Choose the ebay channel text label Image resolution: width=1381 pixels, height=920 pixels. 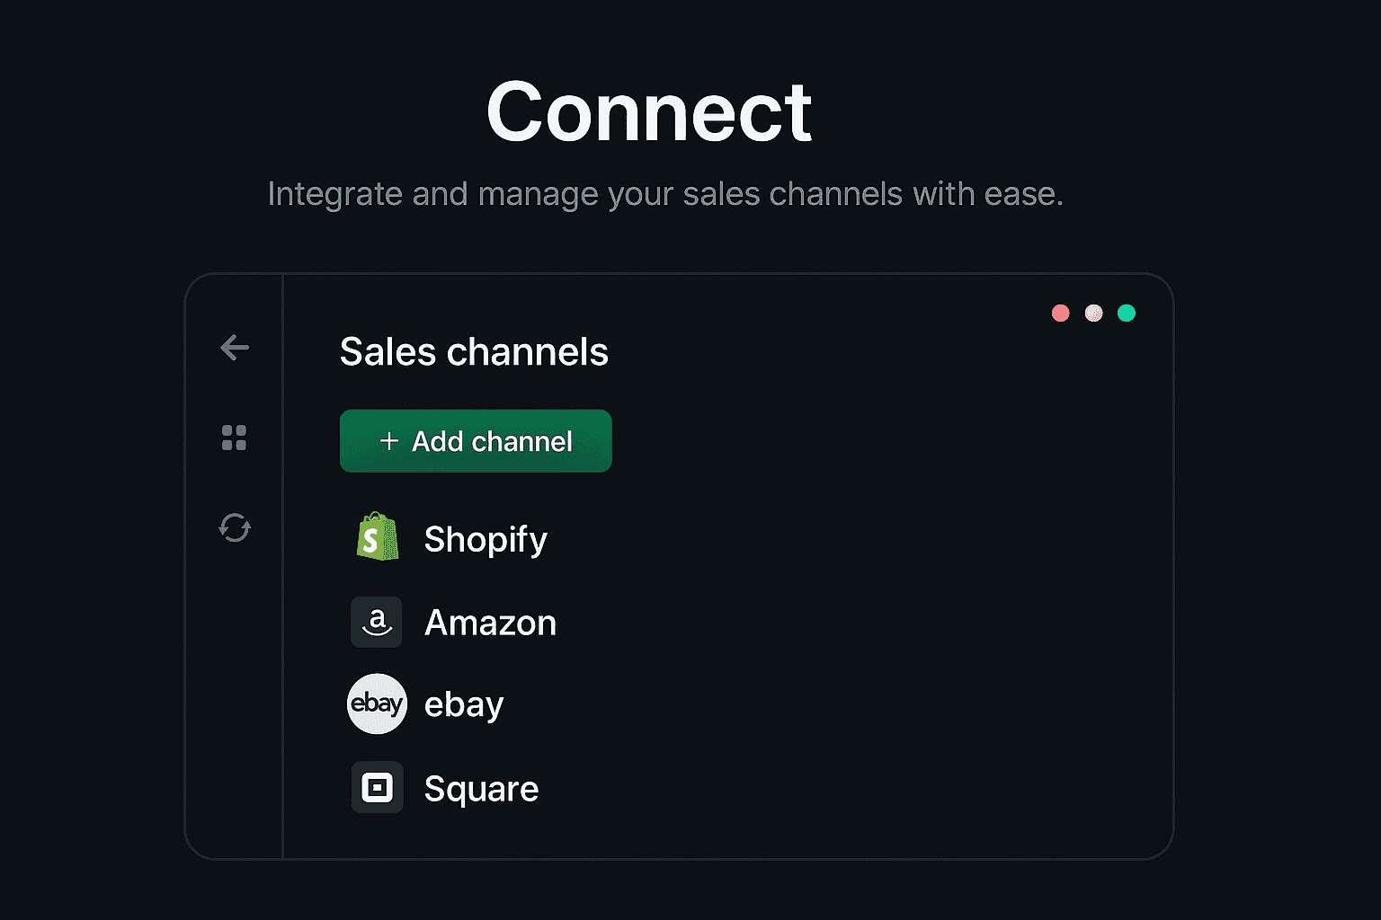pyautogui.click(x=464, y=704)
